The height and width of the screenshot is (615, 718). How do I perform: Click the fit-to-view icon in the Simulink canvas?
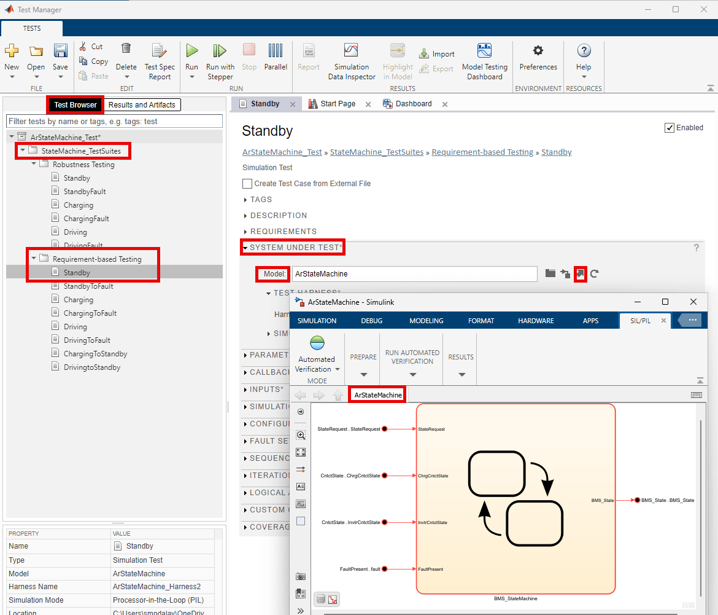tap(301, 452)
